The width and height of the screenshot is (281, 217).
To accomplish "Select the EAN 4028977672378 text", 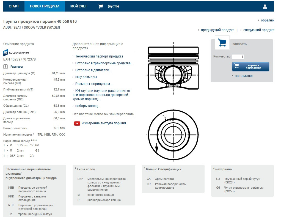I will (x=20, y=59).
